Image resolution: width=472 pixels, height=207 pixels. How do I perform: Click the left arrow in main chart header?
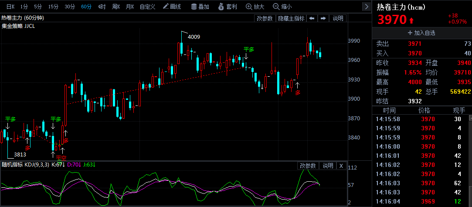pos(312,18)
